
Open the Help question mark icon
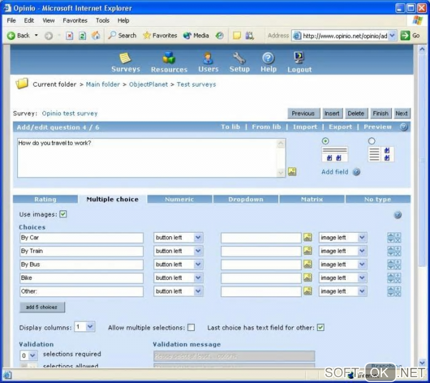click(x=268, y=58)
